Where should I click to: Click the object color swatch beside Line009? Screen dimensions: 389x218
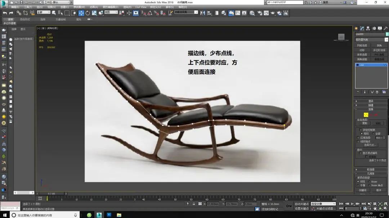[x=387, y=34]
